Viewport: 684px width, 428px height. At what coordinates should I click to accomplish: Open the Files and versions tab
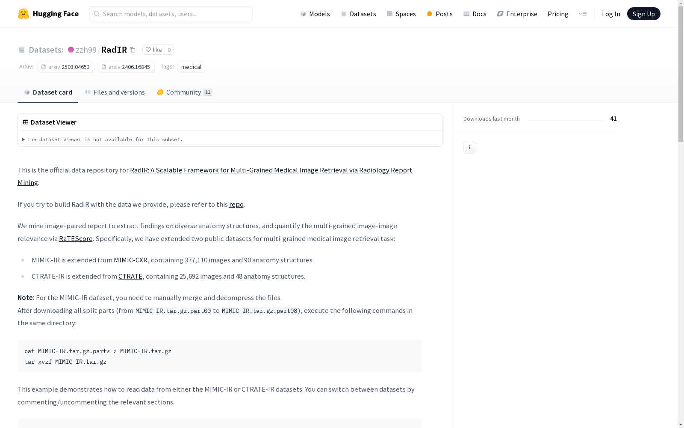pyautogui.click(x=115, y=92)
